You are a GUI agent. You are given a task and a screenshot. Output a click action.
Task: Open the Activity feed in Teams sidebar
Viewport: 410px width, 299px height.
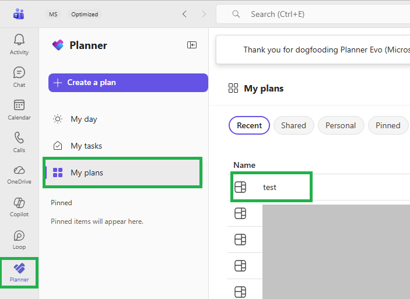19,44
